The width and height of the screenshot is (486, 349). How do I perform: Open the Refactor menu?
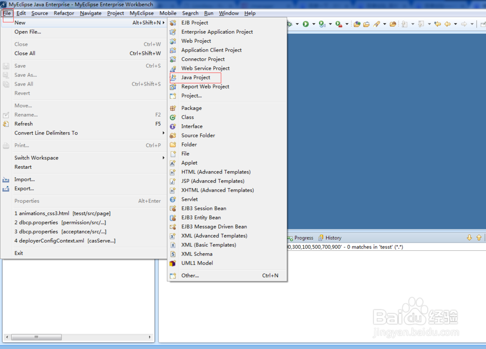coord(64,13)
